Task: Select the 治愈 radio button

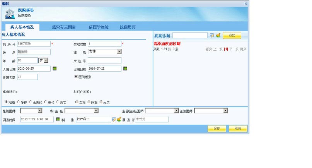Action: (x=6, y=102)
